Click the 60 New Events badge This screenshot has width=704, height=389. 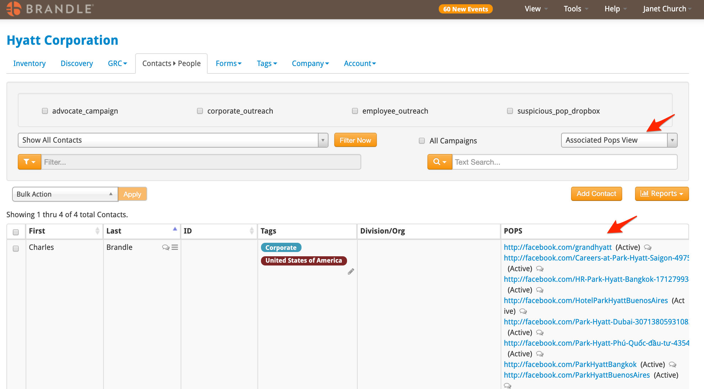tap(465, 9)
